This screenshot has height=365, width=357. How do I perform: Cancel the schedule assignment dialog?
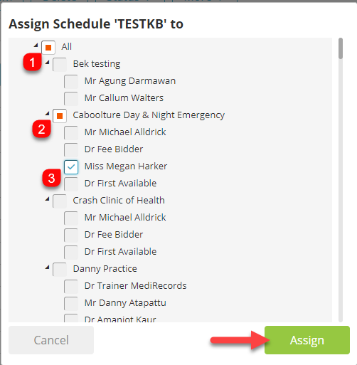tap(51, 340)
